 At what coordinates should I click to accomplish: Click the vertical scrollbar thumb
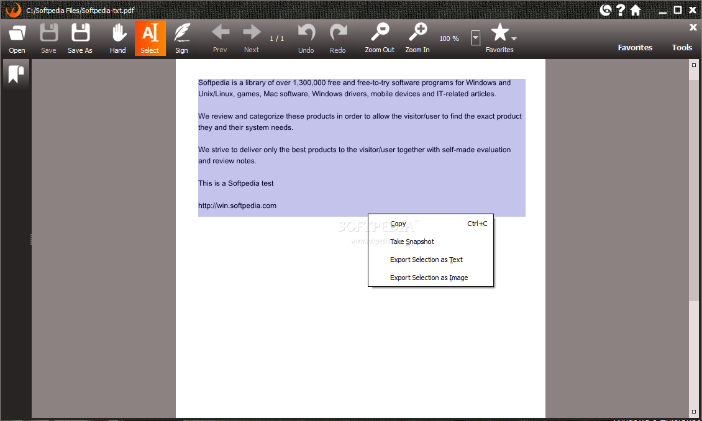tap(693, 190)
